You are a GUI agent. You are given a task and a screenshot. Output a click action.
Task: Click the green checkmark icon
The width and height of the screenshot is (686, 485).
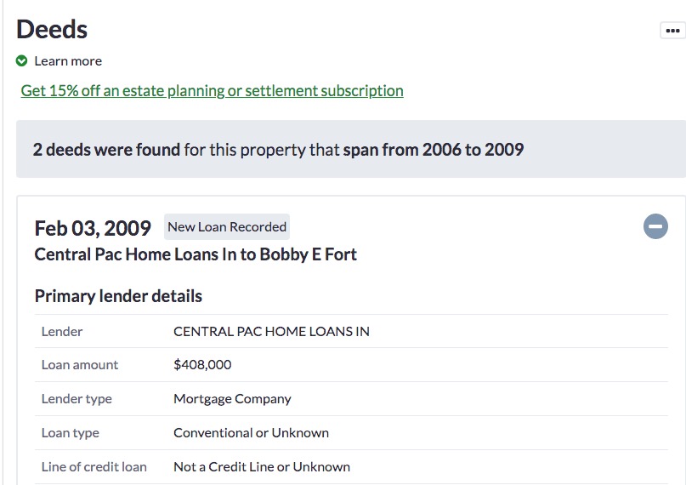21,61
